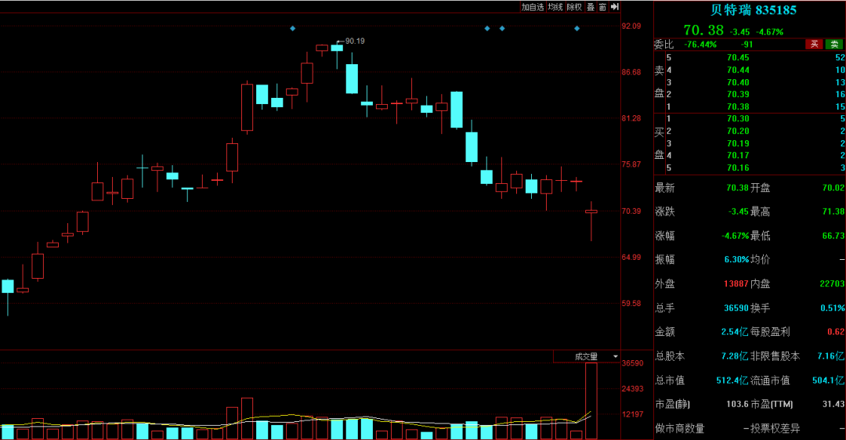
Task: Click the leftmost blue diamond event marker
Action: click(293, 28)
